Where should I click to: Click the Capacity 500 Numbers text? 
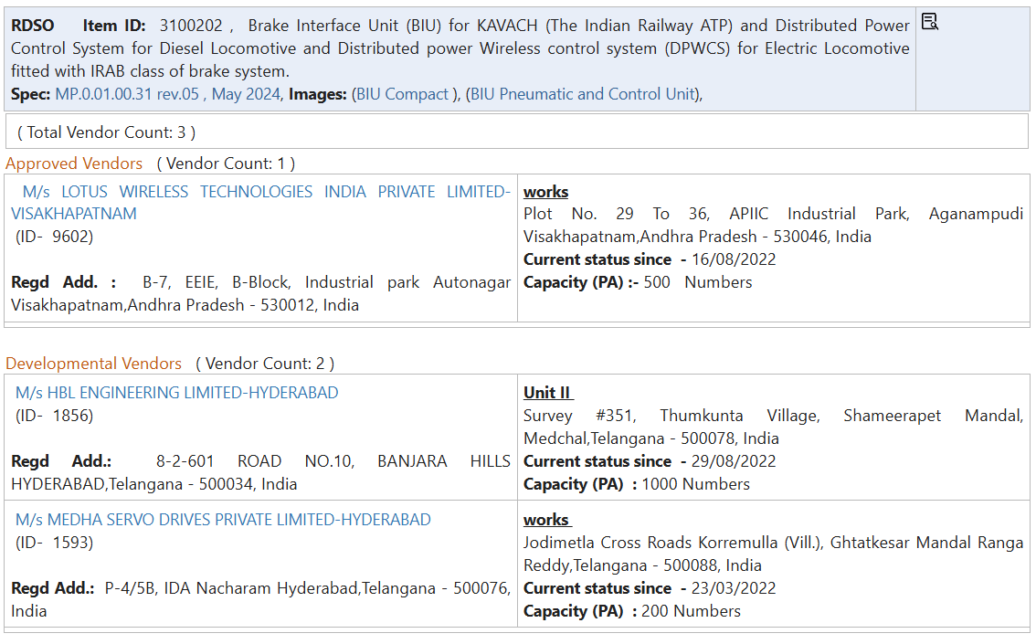pyautogui.click(x=697, y=282)
